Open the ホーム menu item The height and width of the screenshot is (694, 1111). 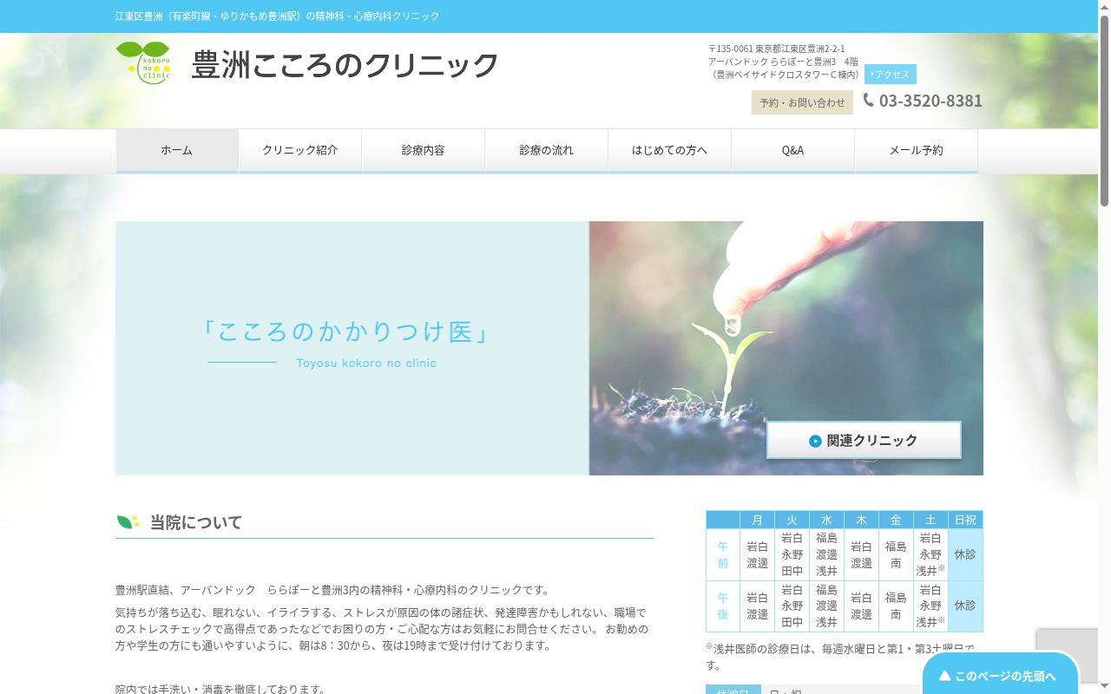click(177, 150)
